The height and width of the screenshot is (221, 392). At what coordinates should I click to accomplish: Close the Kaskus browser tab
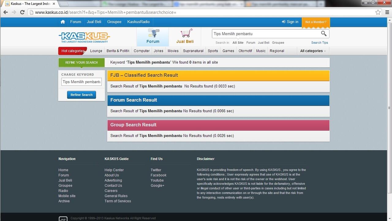point(54,4)
